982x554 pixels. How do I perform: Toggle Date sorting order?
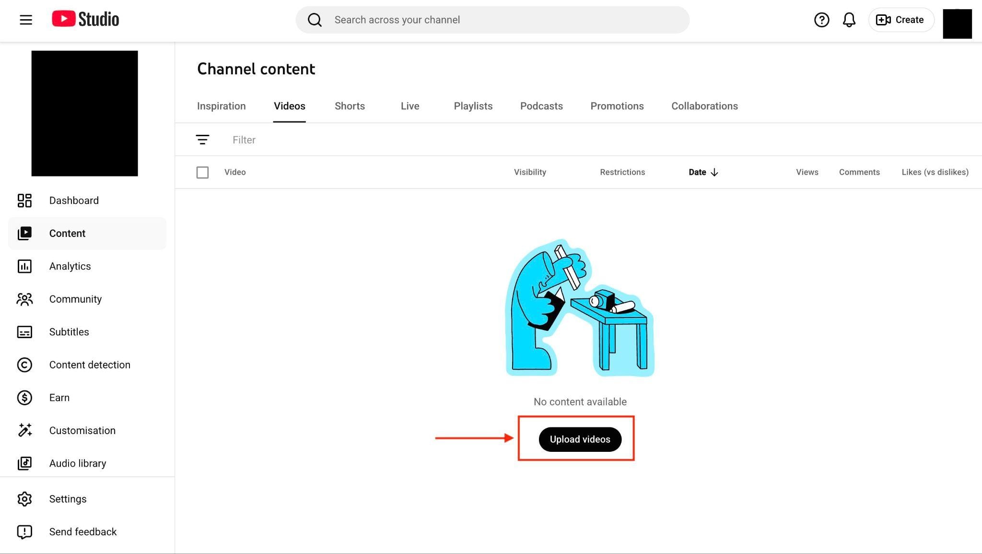click(703, 172)
